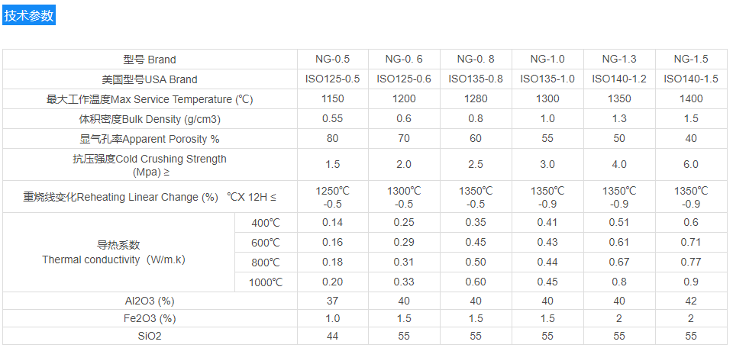Click the 技术参数 tab header
This screenshot has height=348, width=733.
29,15
